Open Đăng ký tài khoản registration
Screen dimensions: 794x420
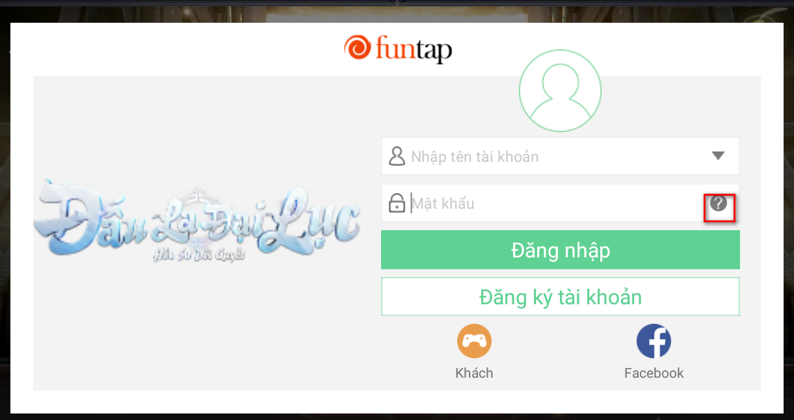[560, 297]
